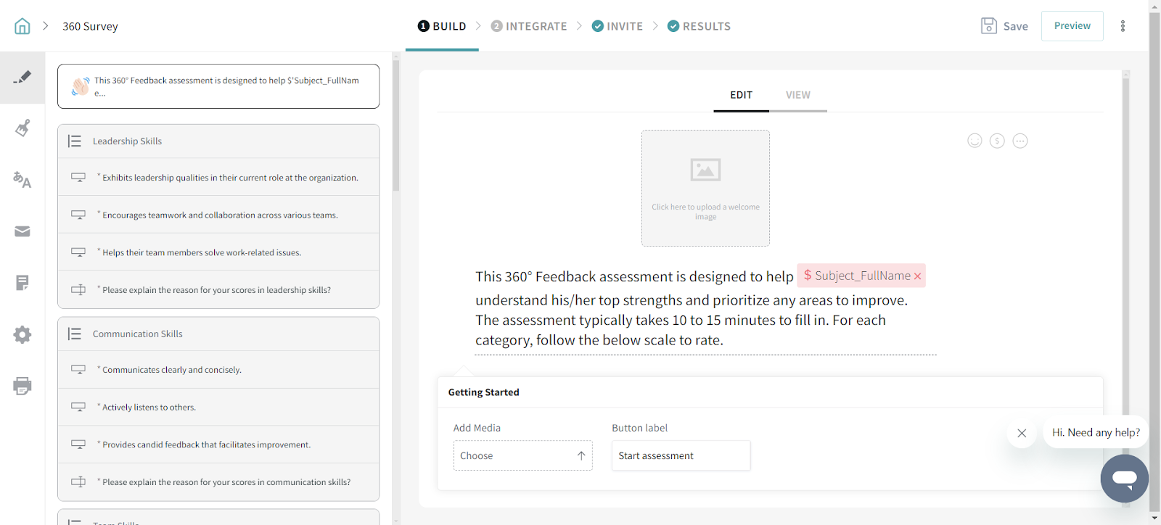Insert emoji using smiley face icon
This screenshot has height=525, width=1161.
(x=975, y=141)
